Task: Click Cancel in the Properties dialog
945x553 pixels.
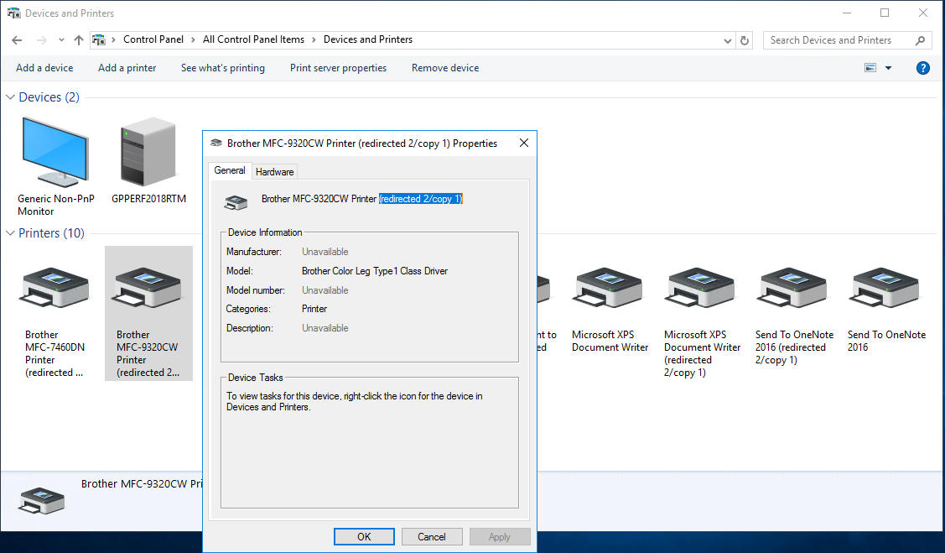Action: [432, 537]
